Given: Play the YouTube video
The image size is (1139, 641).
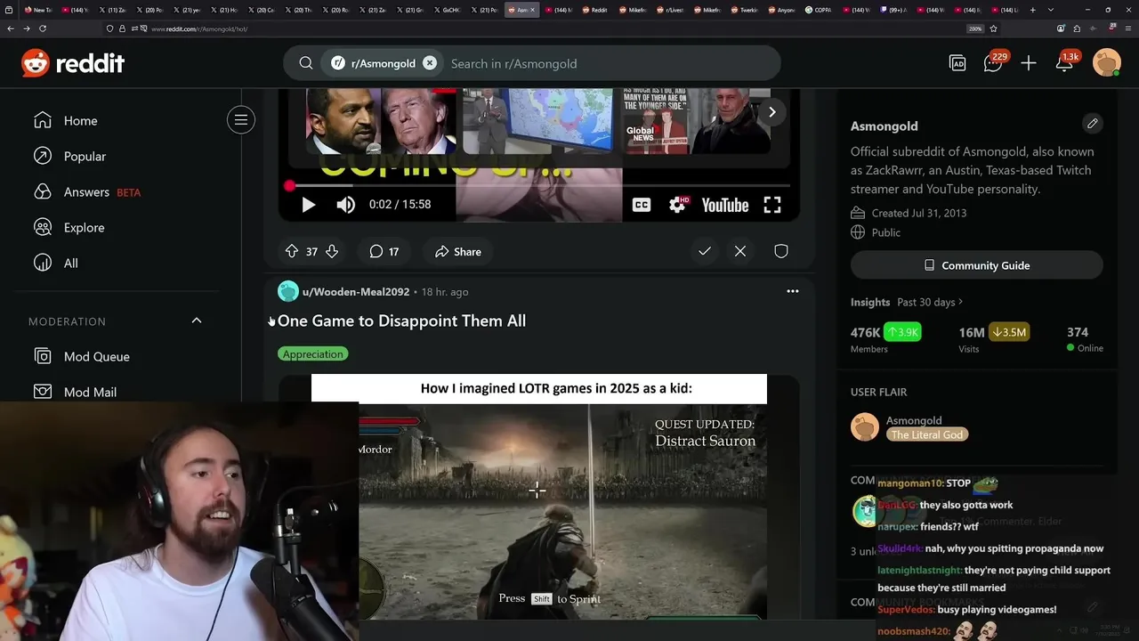Looking at the screenshot, I should pyautogui.click(x=308, y=205).
